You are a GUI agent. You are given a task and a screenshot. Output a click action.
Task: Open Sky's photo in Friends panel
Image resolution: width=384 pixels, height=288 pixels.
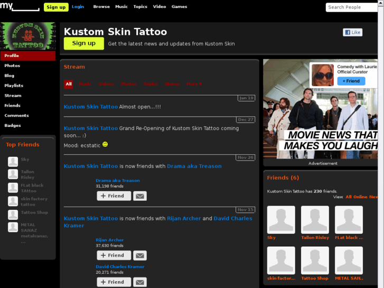(281, 220)
